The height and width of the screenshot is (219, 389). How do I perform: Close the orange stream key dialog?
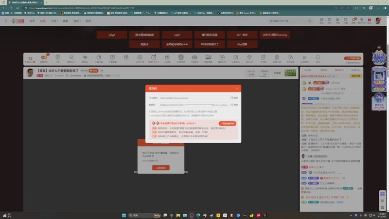(237, 89)
